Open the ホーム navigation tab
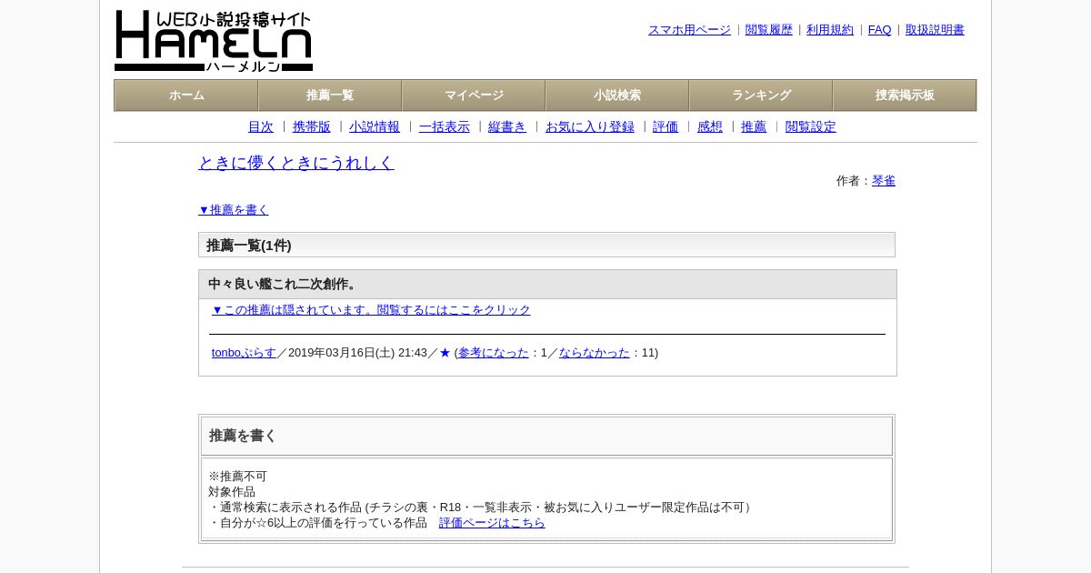This screenshot has height=573, width=1091. [186, 95]
